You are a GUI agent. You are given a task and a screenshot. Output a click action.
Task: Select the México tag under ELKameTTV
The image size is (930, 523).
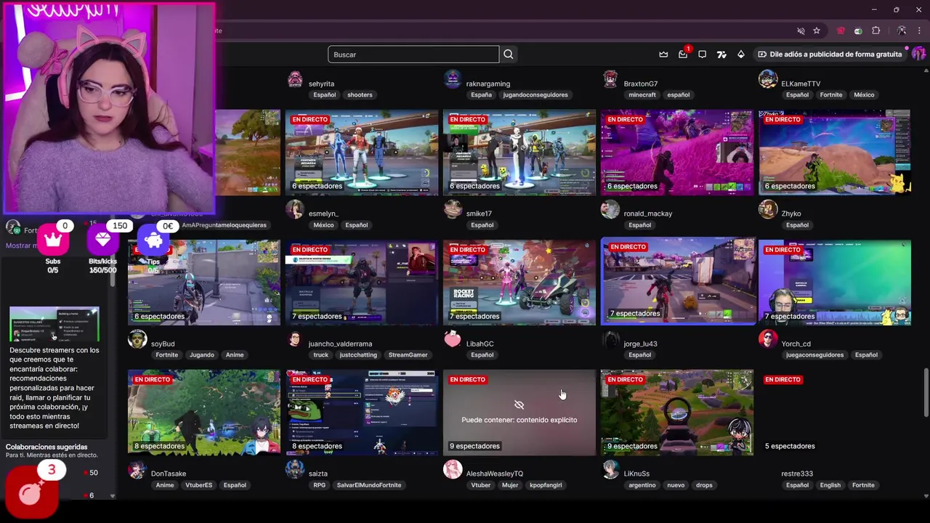[864, 94]
